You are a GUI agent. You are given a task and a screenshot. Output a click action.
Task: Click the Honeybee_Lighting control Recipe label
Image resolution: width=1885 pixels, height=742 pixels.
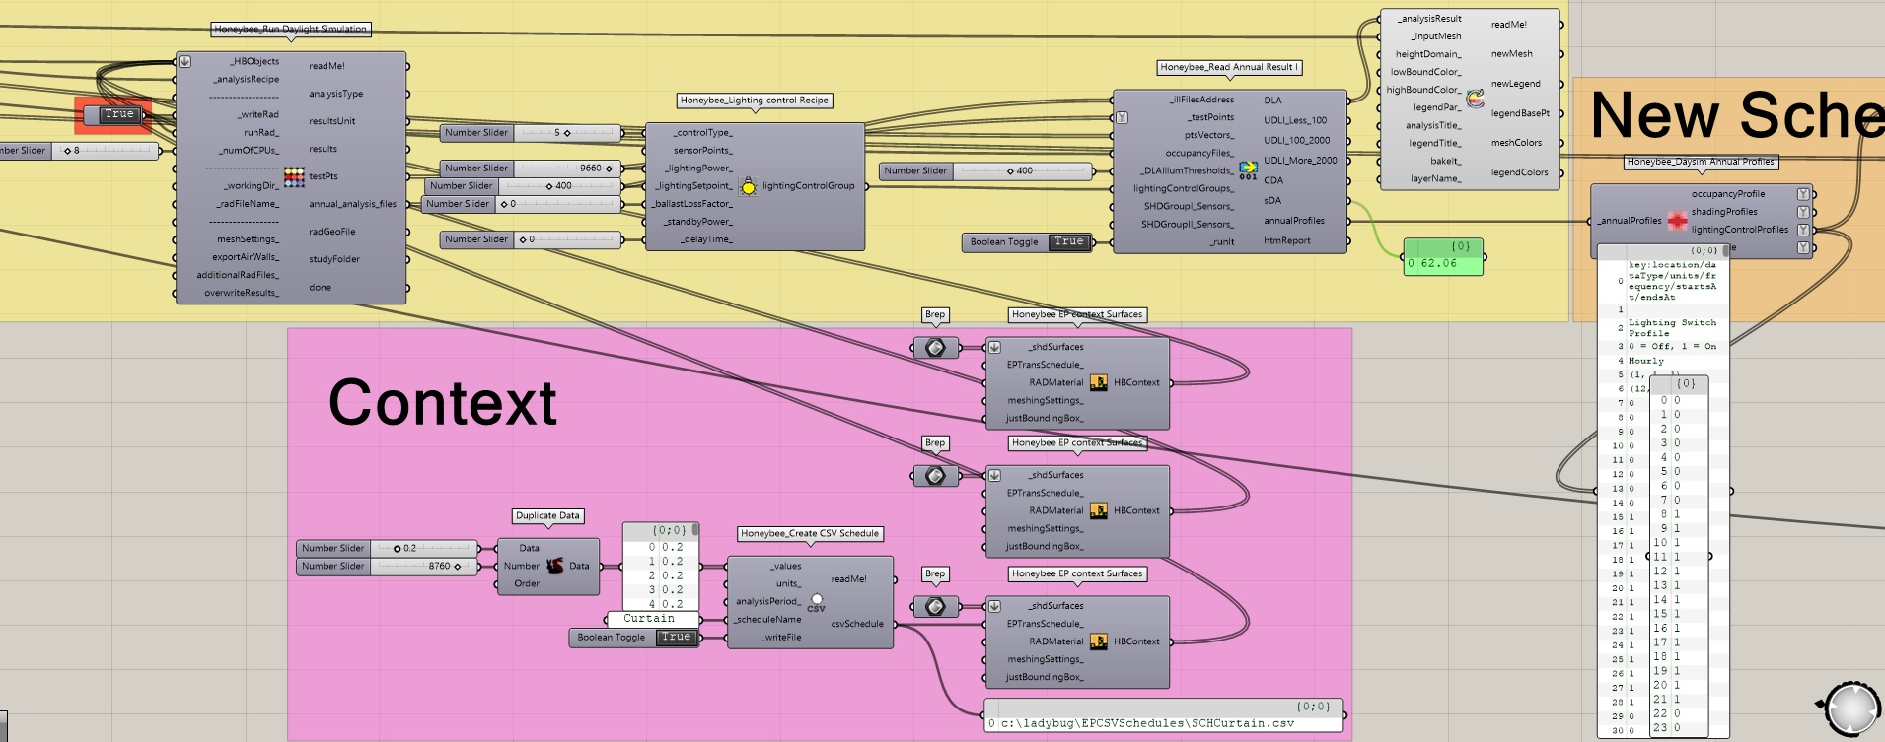(755, 101)
